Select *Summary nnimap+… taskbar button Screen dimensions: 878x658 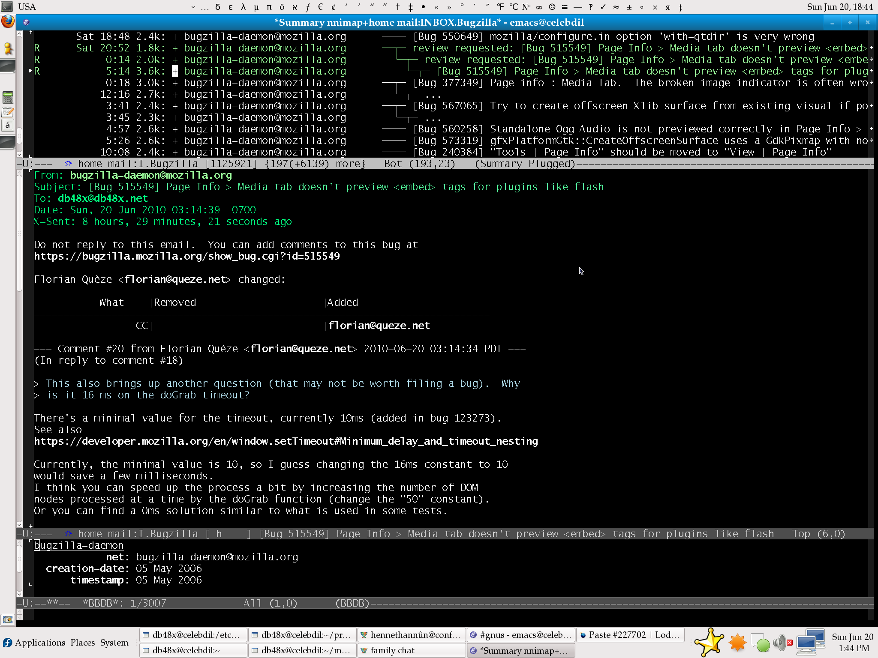[520, 650]
